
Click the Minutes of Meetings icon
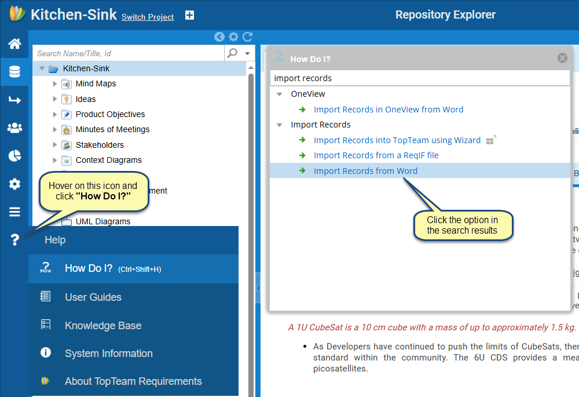[x=67, y=130]
